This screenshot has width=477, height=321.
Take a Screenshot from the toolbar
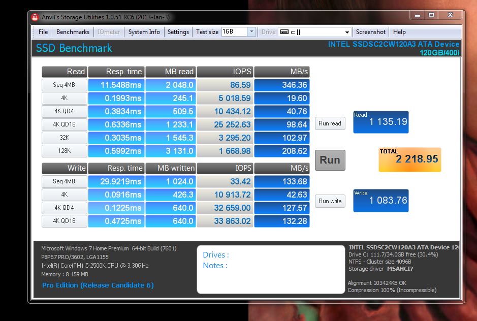tap(370, 32)
